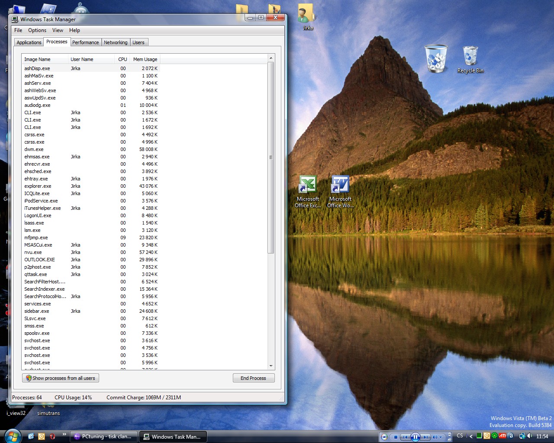554x443 pixels.
Task: Launch the Outlook quick launch icon
Action: click(31, 436)
